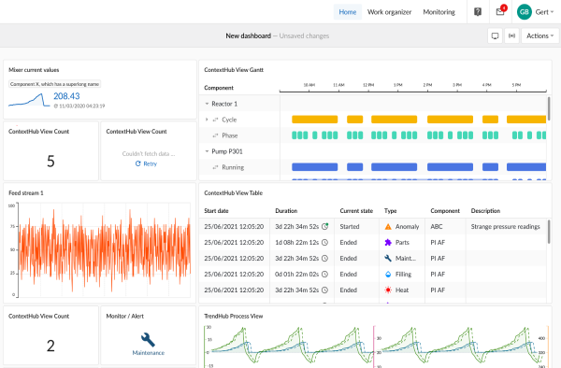Open the Work organizer tab
561x368 pixels.
[389, 12]
